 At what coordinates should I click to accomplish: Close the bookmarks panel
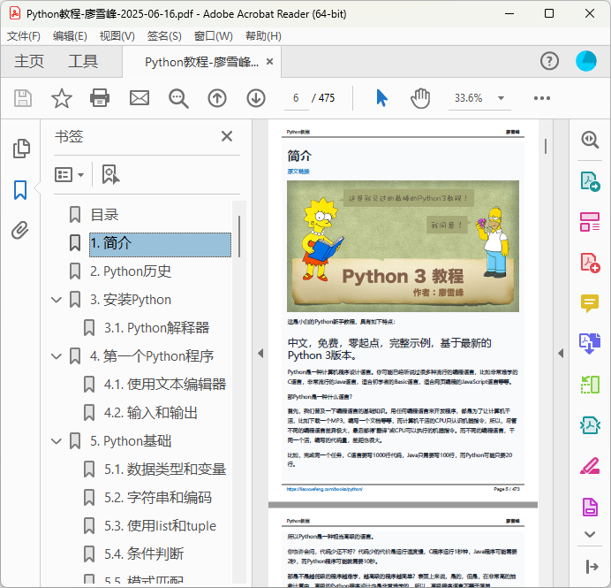click(x=227, y=136)
